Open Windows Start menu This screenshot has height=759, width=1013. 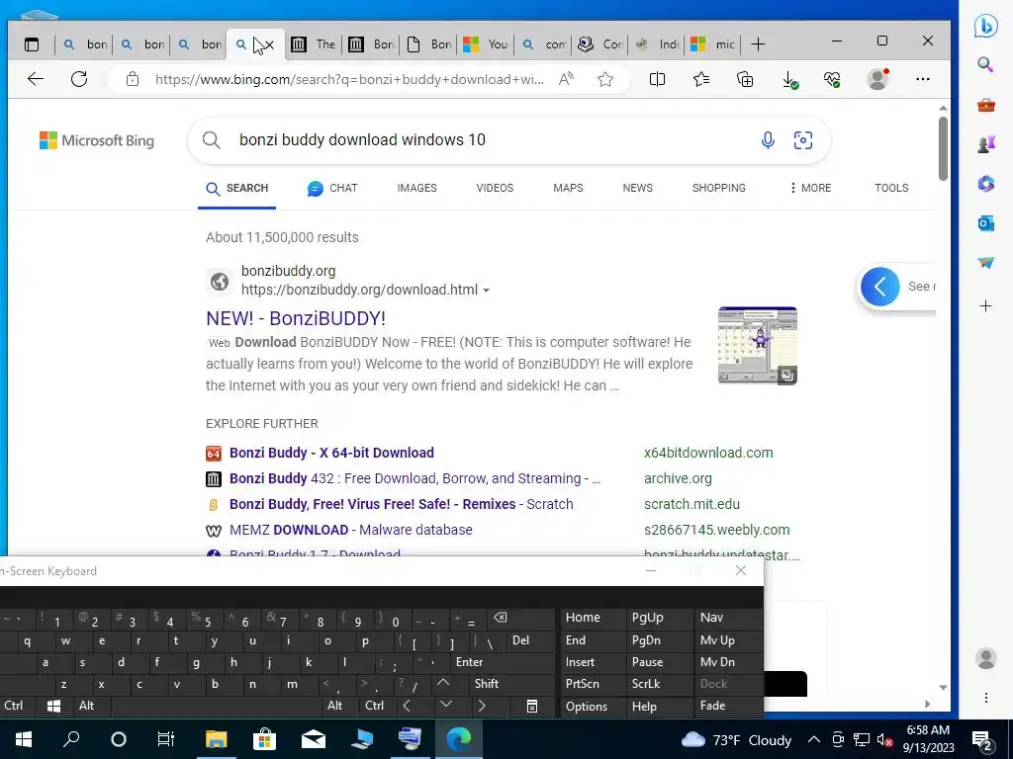(x=24, y=739)
